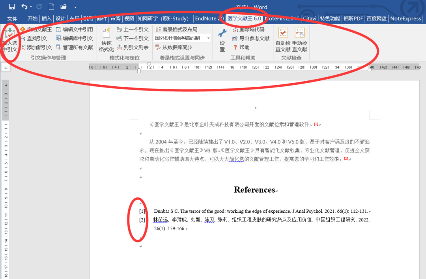
Task: Click the tab stop selector at ruler corner
Action: [6, 67]
